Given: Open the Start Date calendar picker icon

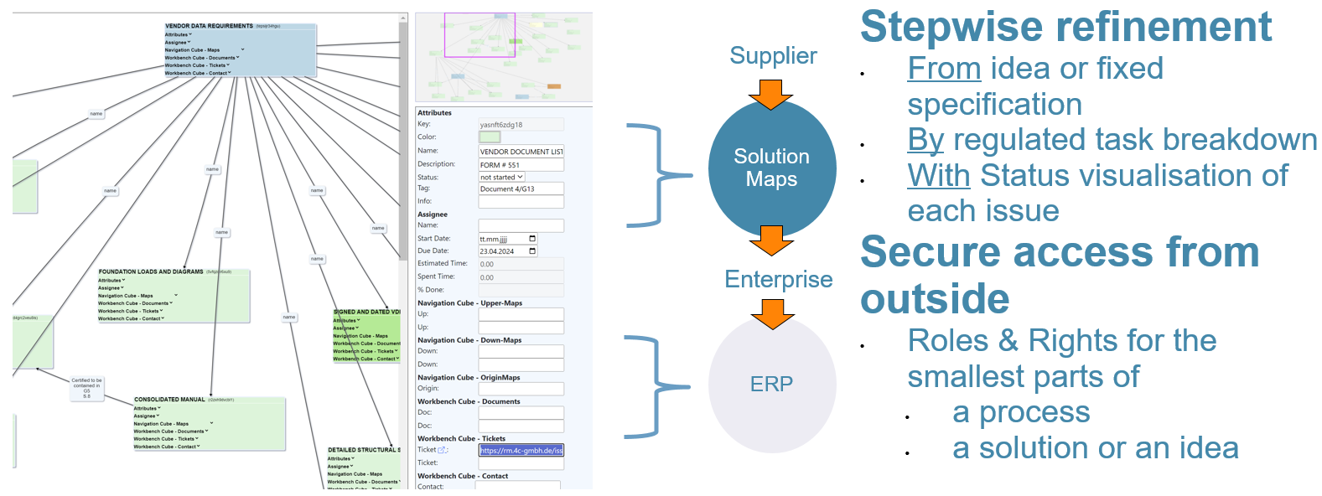Looking at the screenshot, I should (x=532, y=239).
